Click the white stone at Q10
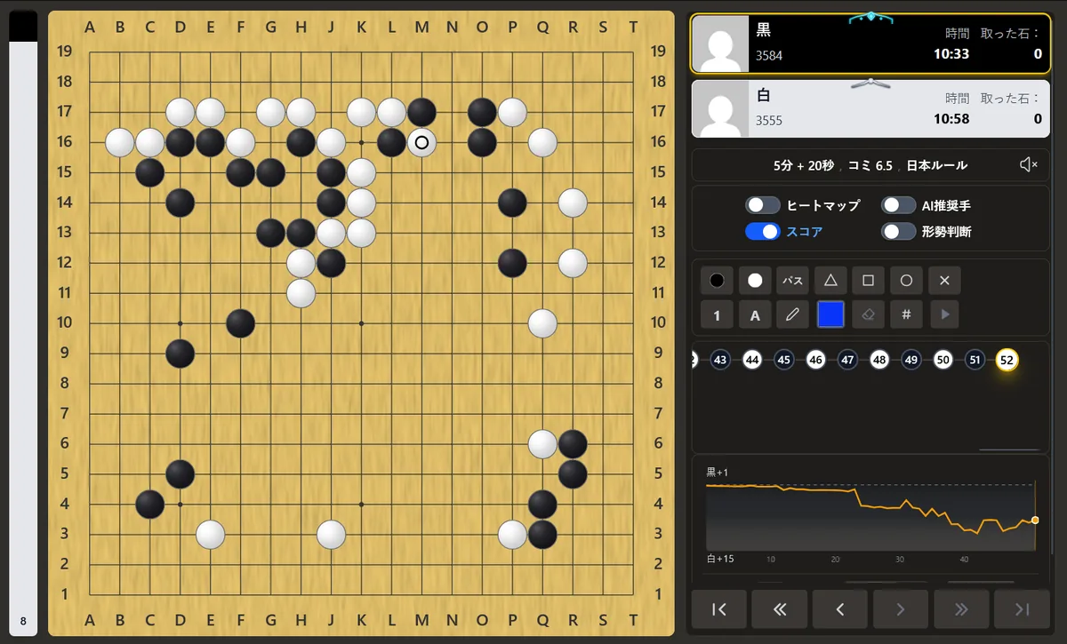This screenshot has width=1067, height=644. (x=542, y=322)
